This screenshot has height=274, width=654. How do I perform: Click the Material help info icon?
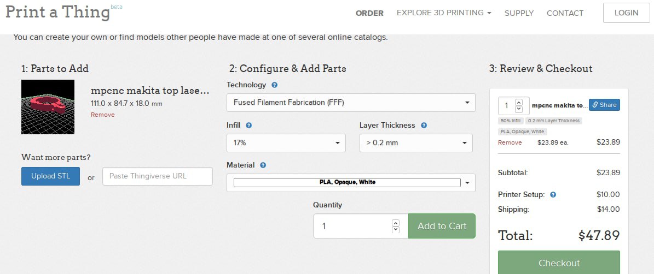[x=263, y=165]
